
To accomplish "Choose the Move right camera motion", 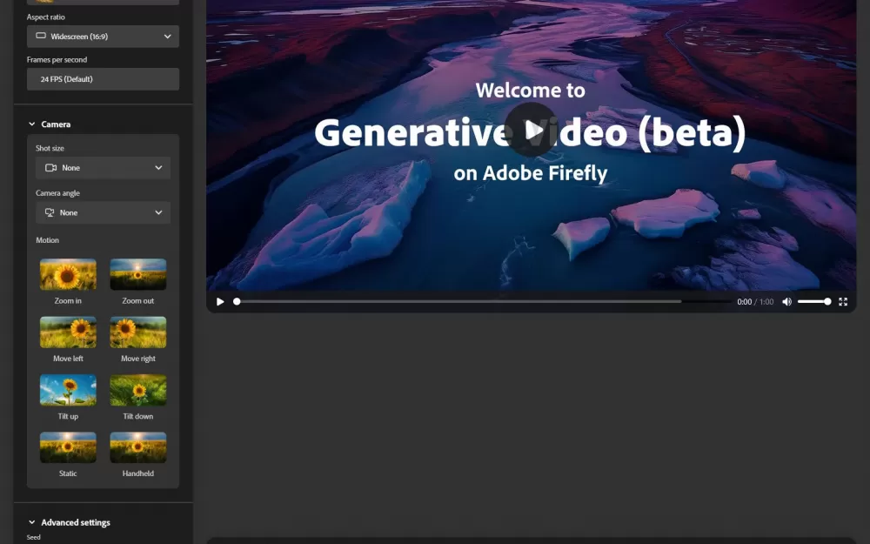I will pos(137,332).
